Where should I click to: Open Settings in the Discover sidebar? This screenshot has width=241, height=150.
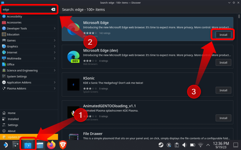click(x=13, y=125)
